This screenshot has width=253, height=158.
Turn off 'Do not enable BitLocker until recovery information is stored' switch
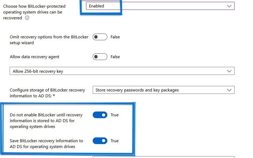tap(100, 115)
